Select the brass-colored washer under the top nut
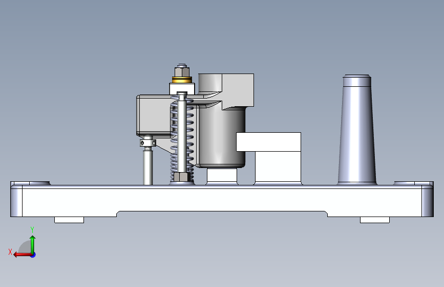This screenshot has height=287, width=444. pyautogui.click(x=182, y=80)
